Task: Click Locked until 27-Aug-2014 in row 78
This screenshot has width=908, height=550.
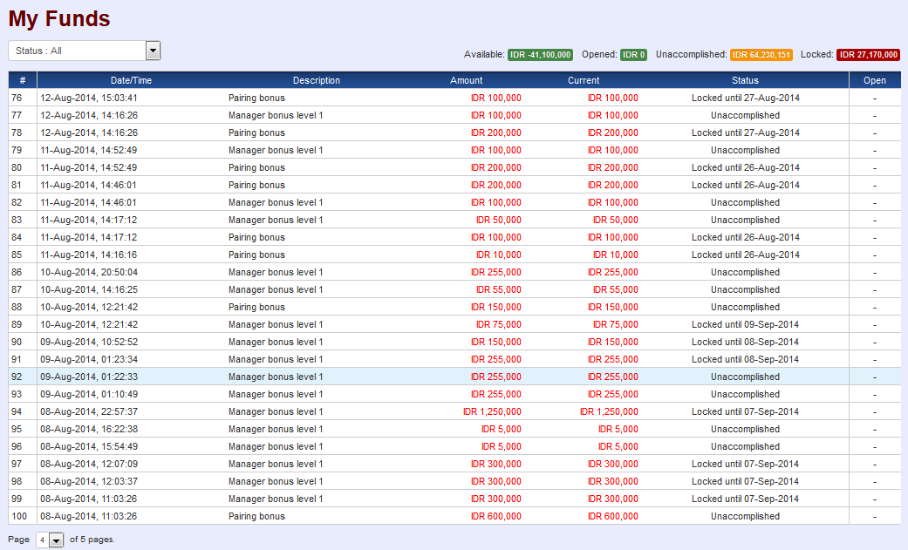Action: point(745,132)
